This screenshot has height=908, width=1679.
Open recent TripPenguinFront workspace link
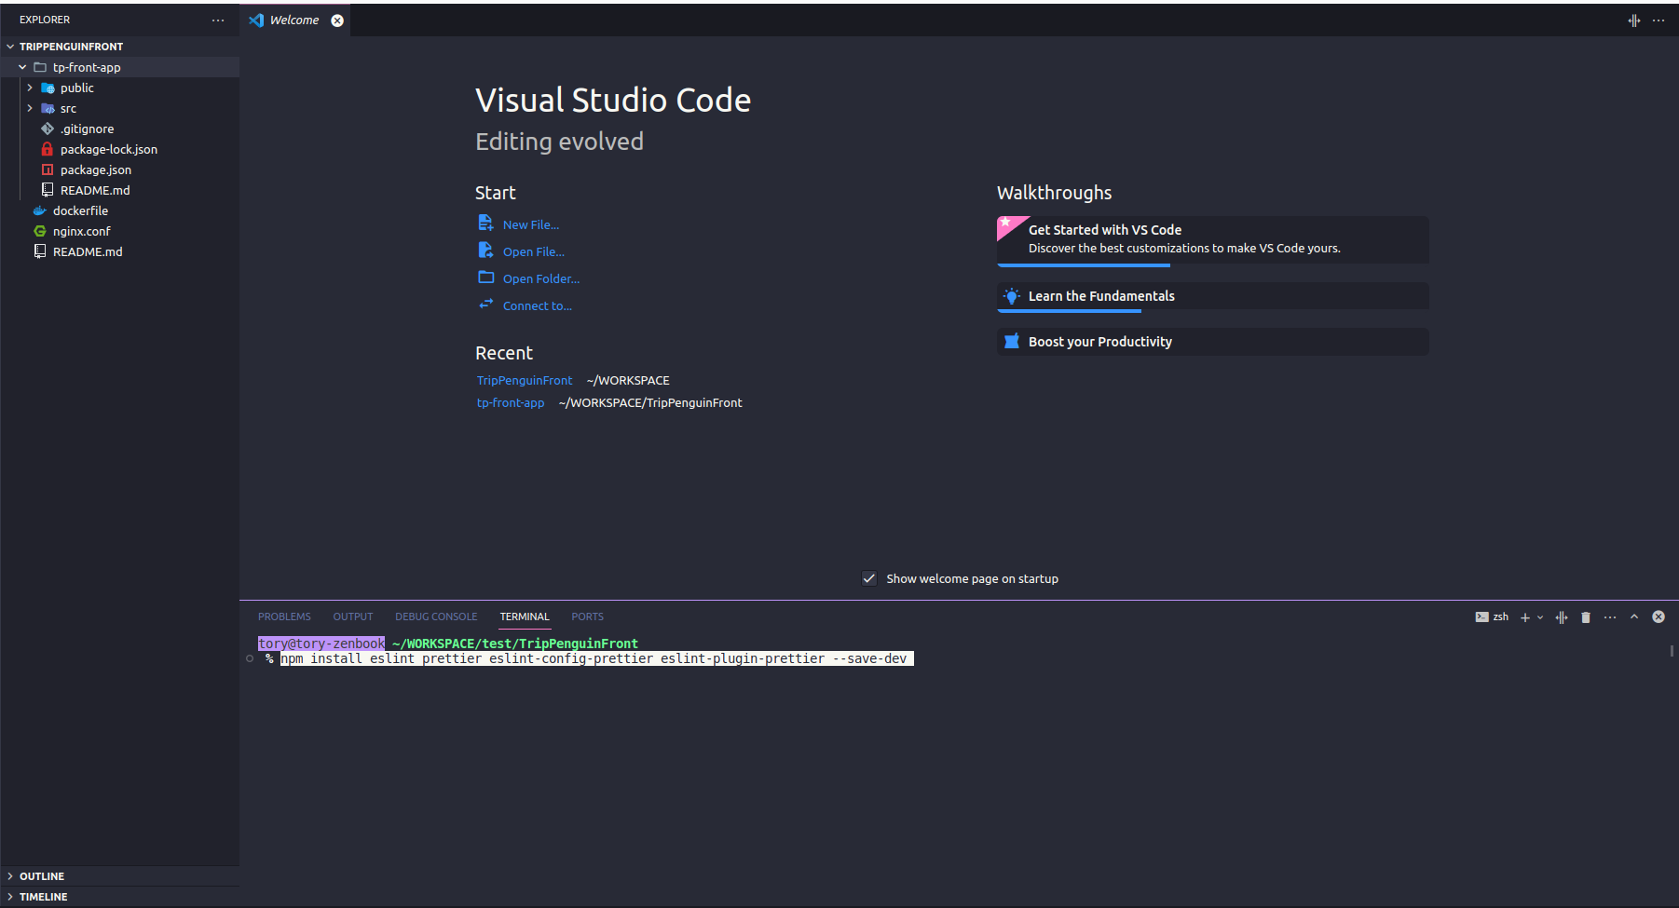pyautogui.click(x=525, y=380)
